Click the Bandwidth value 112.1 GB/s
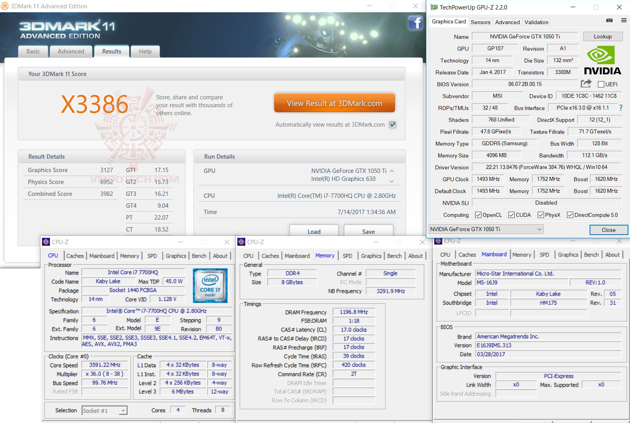 594,155
